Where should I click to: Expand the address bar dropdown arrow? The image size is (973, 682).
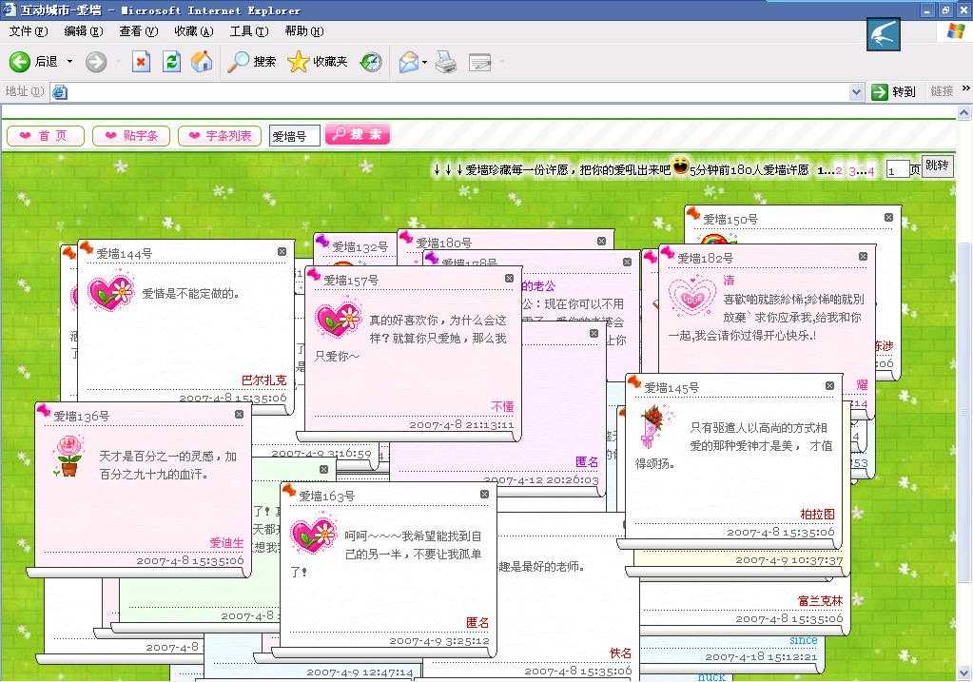856,91
